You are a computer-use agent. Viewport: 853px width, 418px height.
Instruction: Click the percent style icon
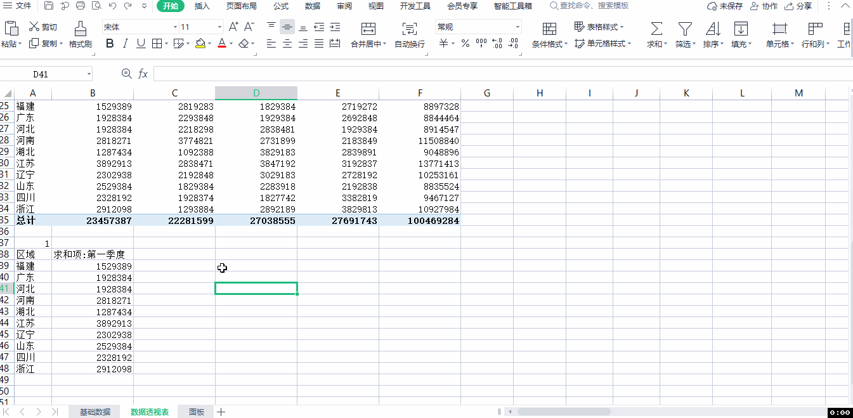click(466, 44)
